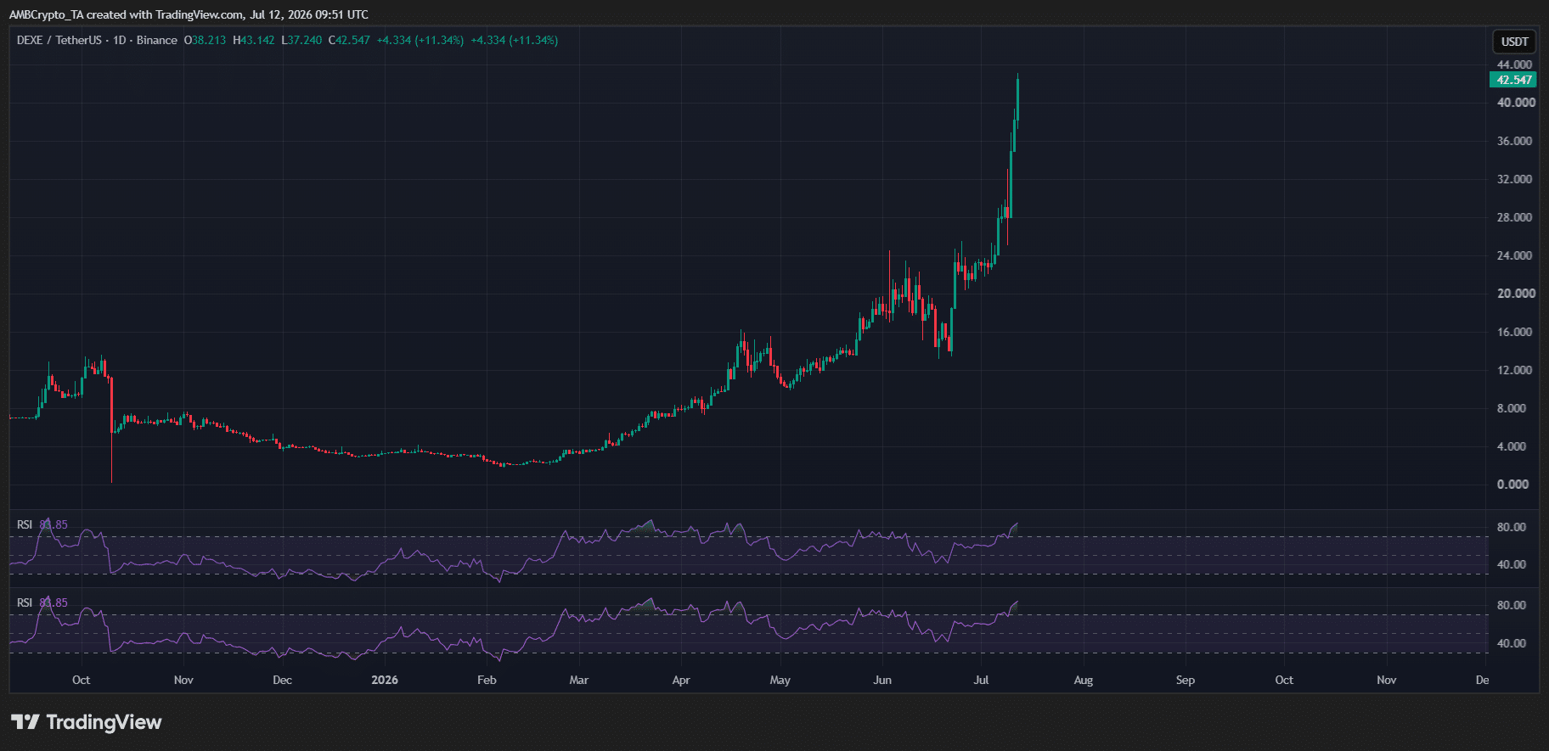Viewport: 1549px width, 751px height.
Task: Click the 40.00 level on lower RSI scale
Action: (x=1512, y=643)
